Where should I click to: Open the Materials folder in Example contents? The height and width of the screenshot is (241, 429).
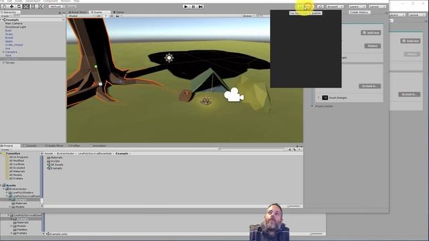pyautogui.click(x=55, y=157)
